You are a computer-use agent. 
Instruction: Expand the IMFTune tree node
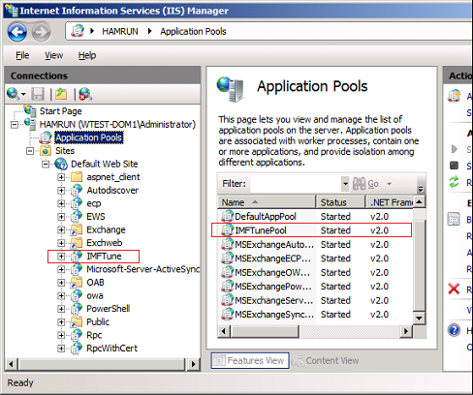[x=61, y=256]
